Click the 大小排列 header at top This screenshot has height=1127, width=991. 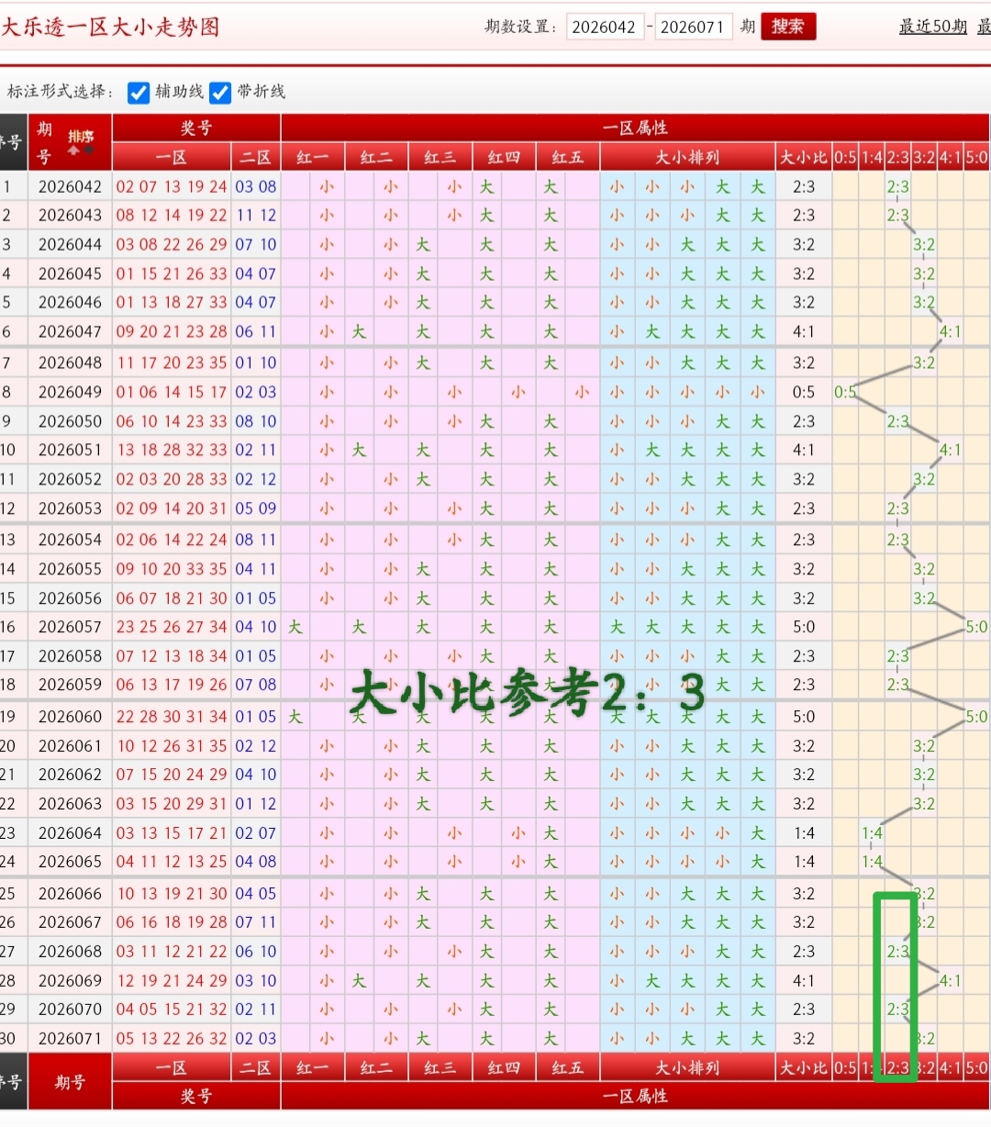coord(687,157)
